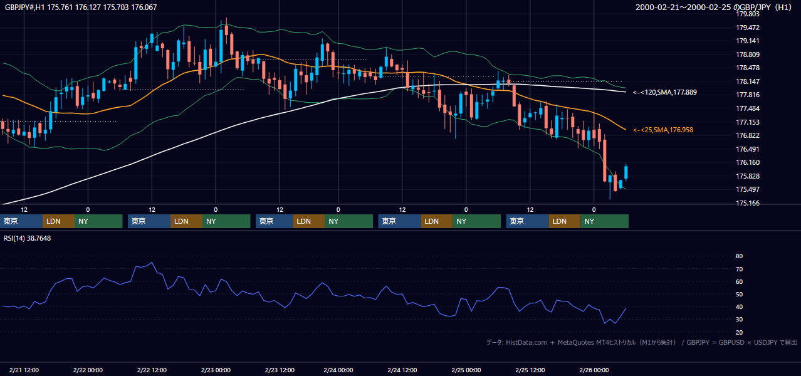Click the 東京 session block for 2/21
Image resolution: width=801 pixels, height=376 pixels.
pos(23,221)
